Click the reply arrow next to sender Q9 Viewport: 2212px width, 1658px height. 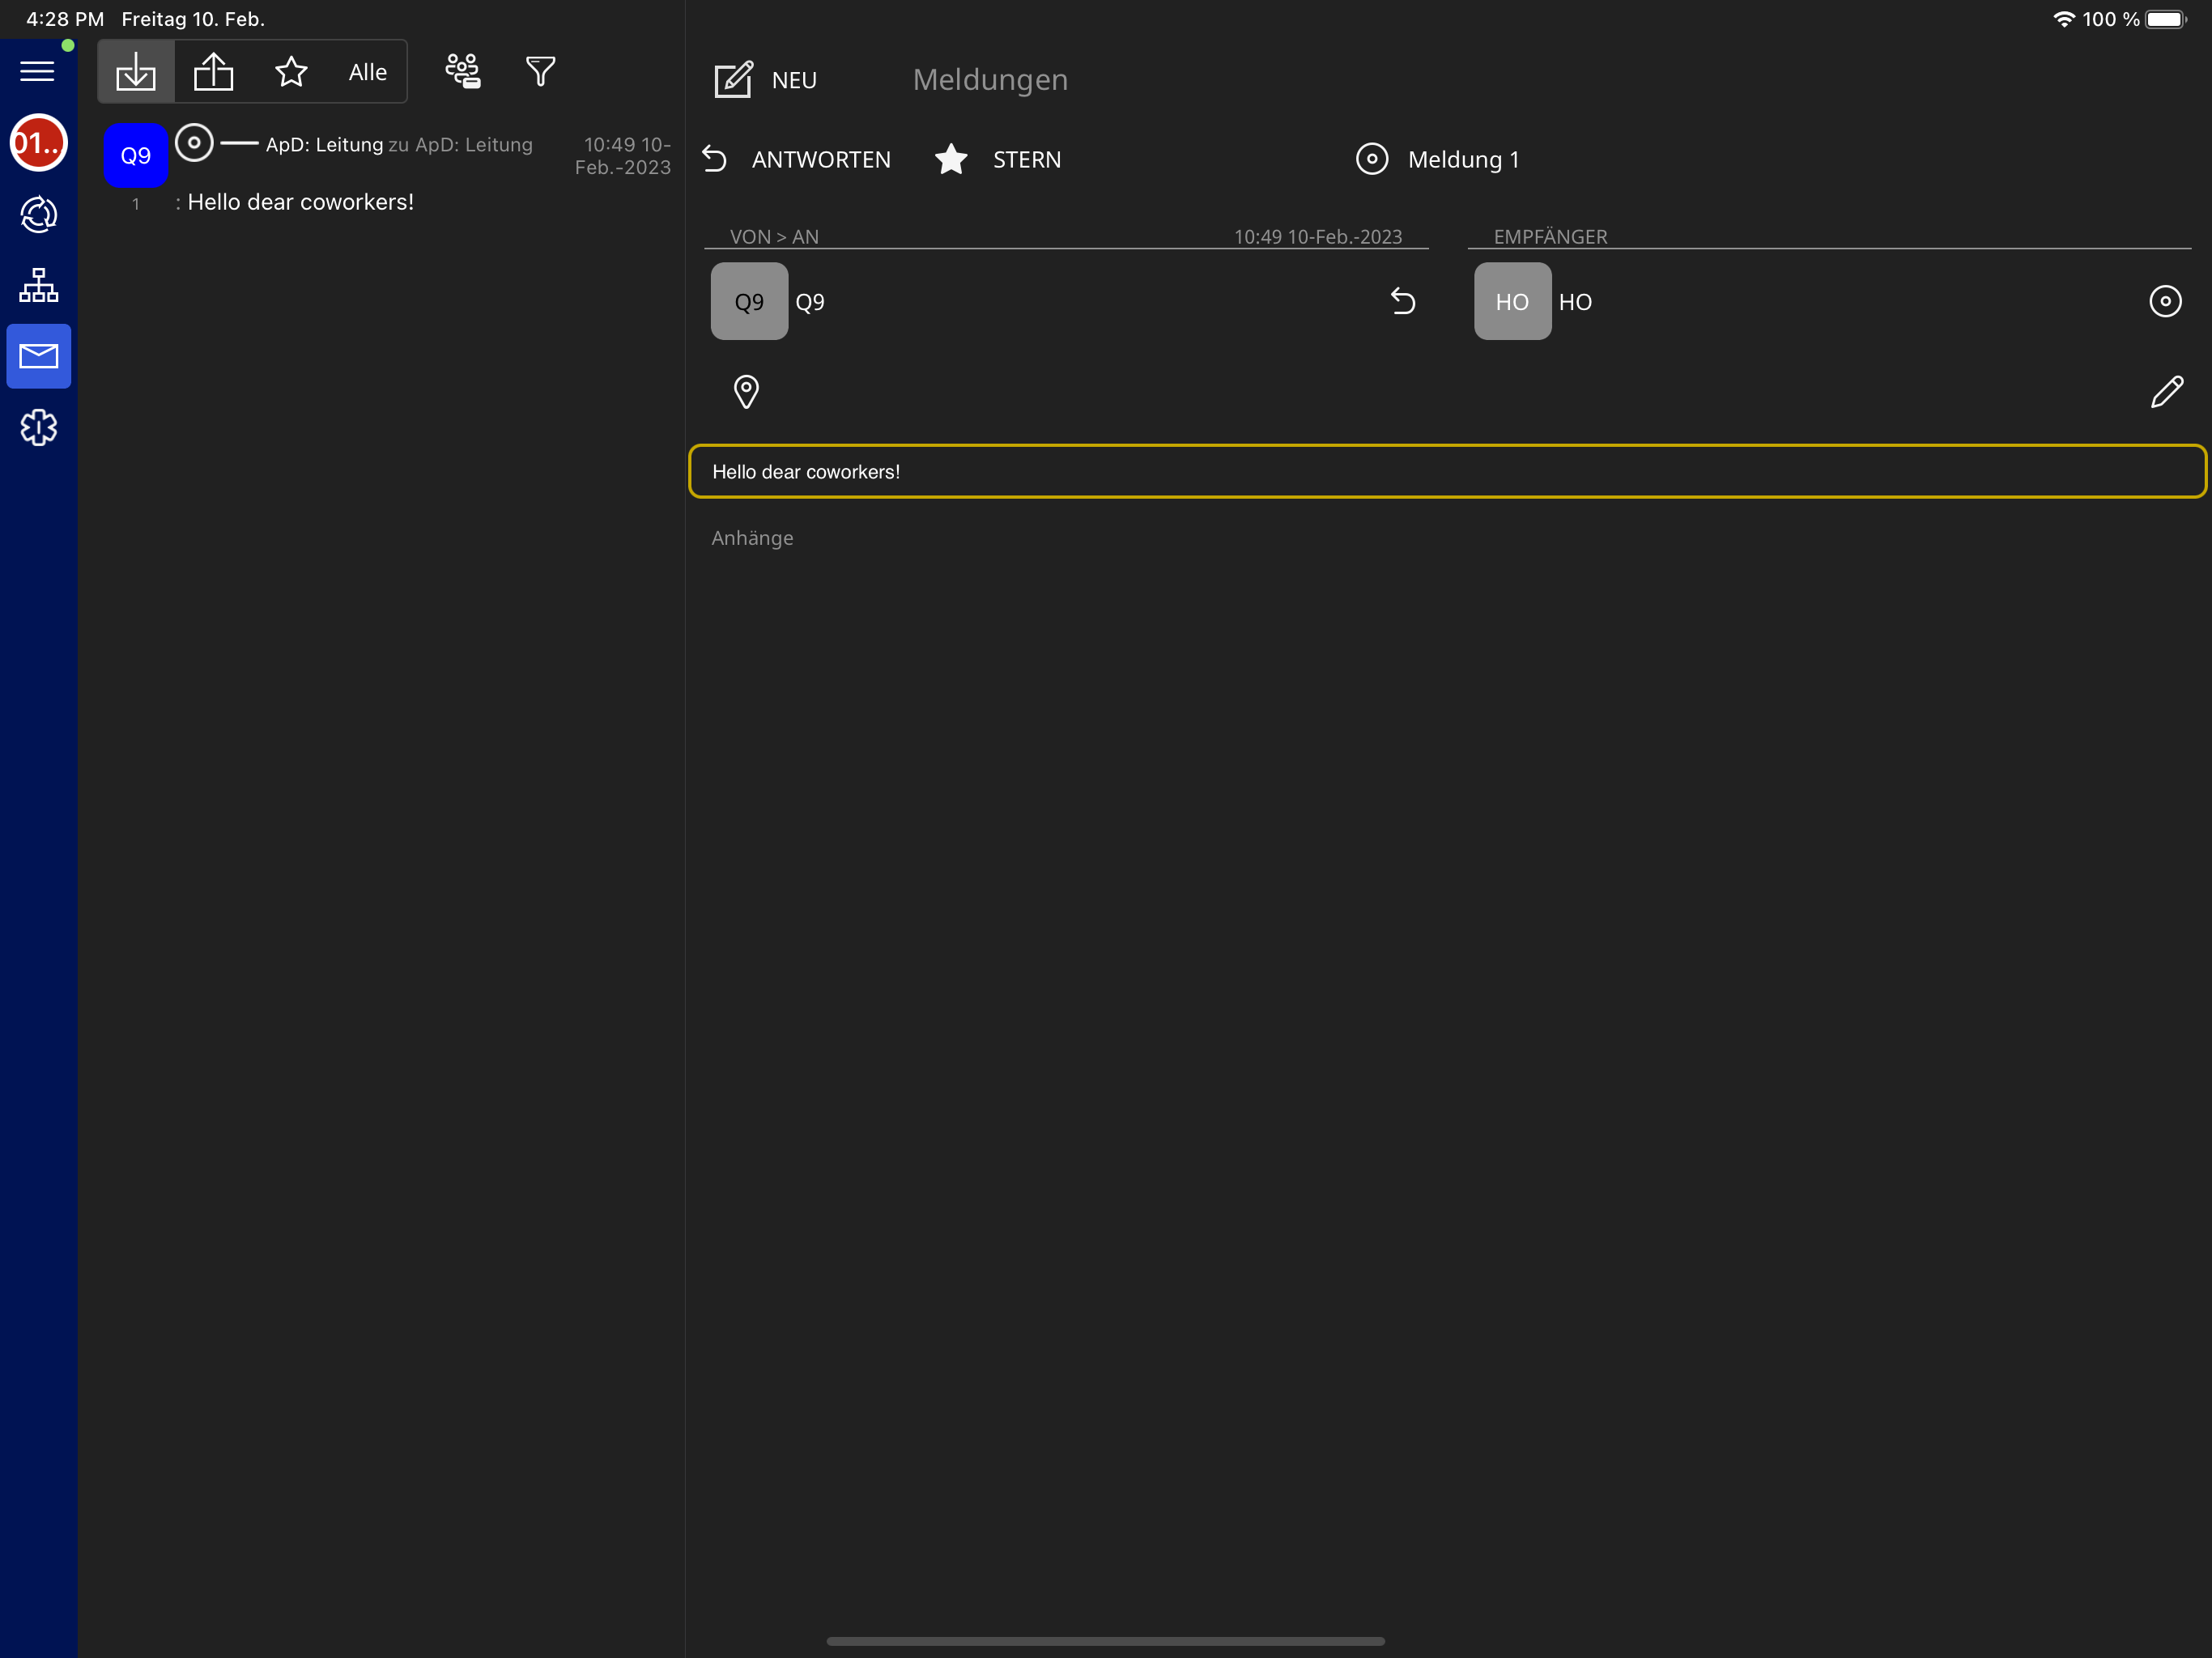pyautogui.click(x=1403, y=301)
